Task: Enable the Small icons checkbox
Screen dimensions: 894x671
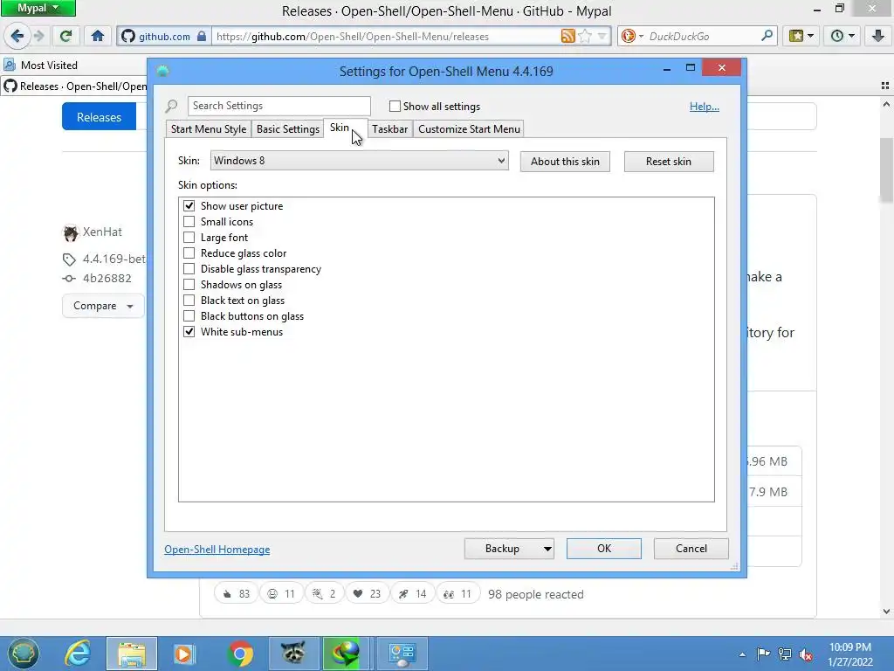Action: [x=189, y=221]
